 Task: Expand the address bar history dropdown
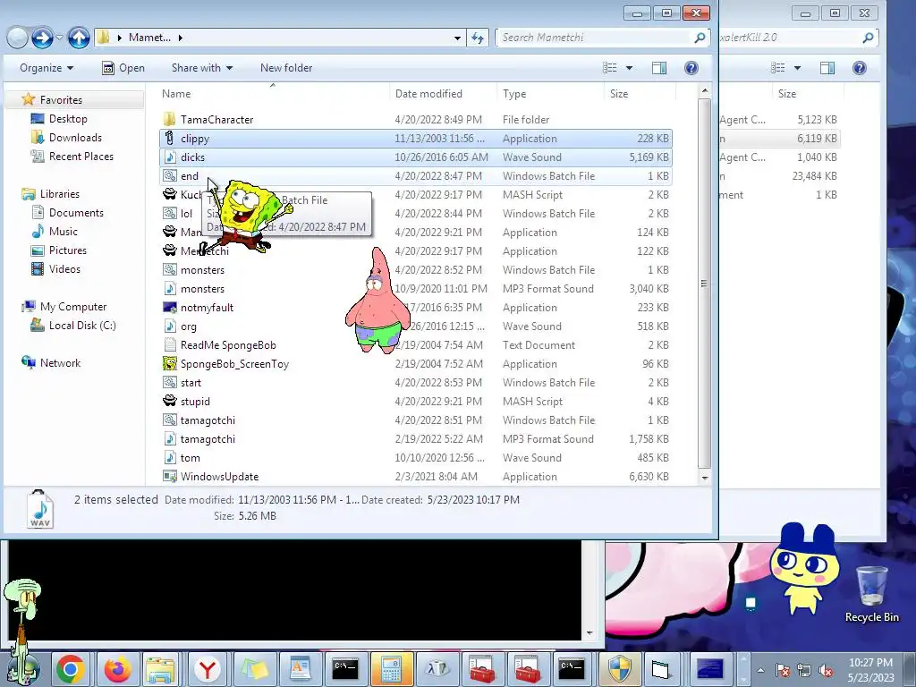[457, 38]
